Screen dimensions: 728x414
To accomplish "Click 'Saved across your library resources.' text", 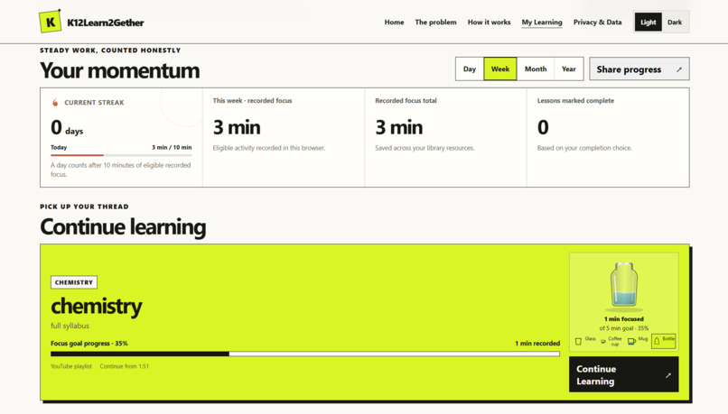I will [425, 148].
